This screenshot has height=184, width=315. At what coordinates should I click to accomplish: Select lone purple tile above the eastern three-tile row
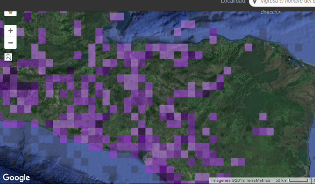tap(263, 117)
